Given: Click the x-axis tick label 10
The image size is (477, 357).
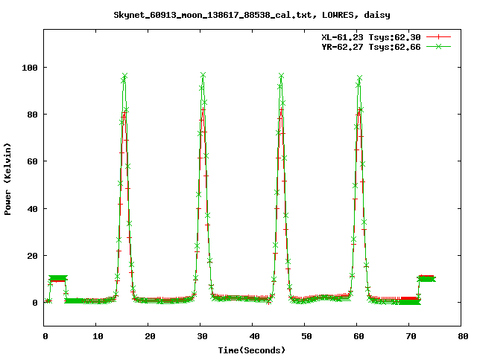Looking at the screenshot, I should tap(98, 336).
